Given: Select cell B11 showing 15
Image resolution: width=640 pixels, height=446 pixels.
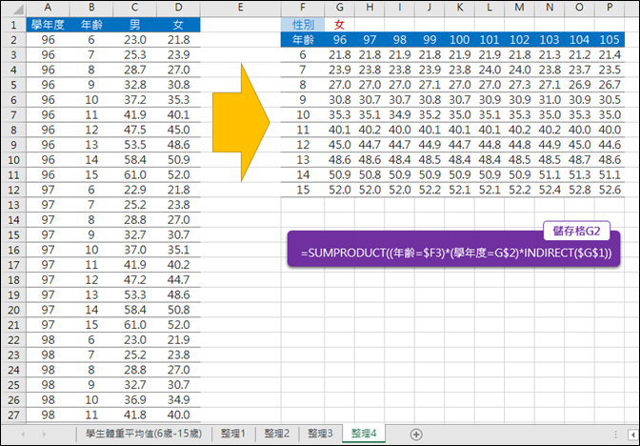Looking at the screenshot, I should click(91, 174).
